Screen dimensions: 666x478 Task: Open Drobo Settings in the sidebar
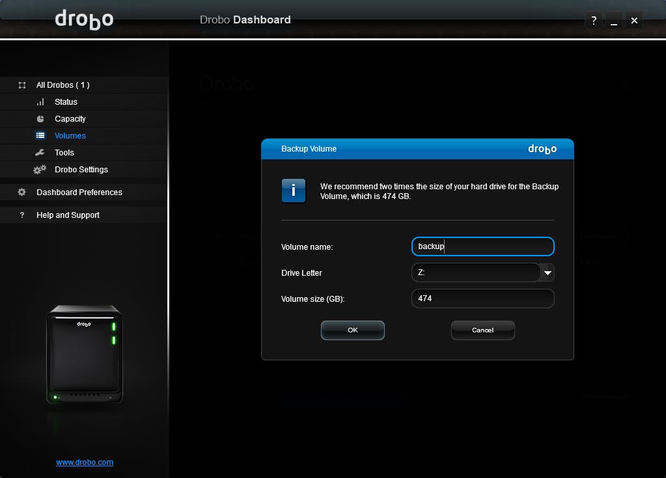pos(84,170)
